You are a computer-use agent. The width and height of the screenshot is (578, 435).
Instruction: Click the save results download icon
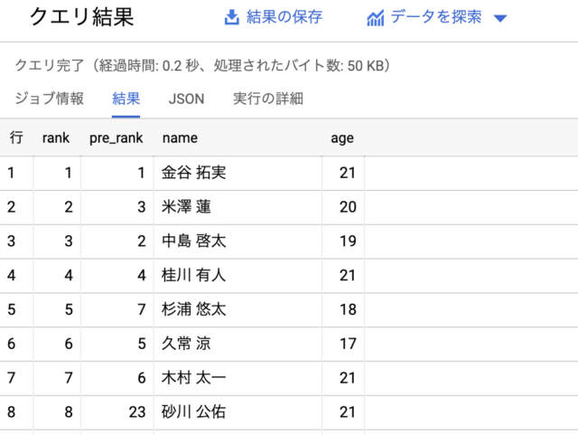pos(232,17)
